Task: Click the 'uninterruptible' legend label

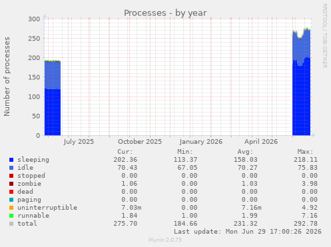Action: 47,208
